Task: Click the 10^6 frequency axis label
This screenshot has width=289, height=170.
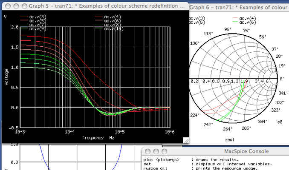Action: point(170,132)
